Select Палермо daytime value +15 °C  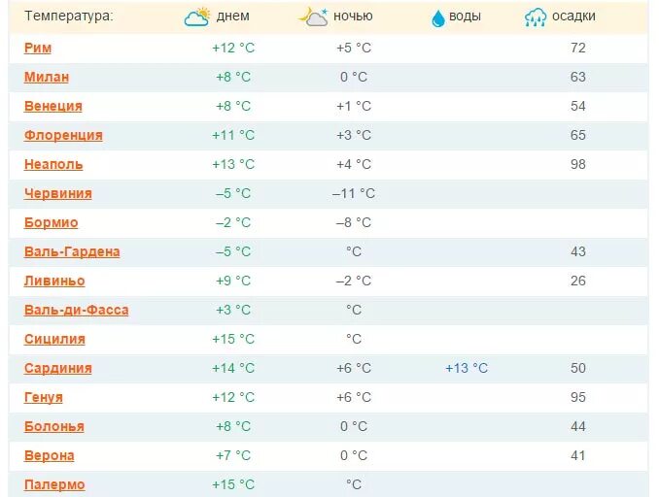[233, 484]
